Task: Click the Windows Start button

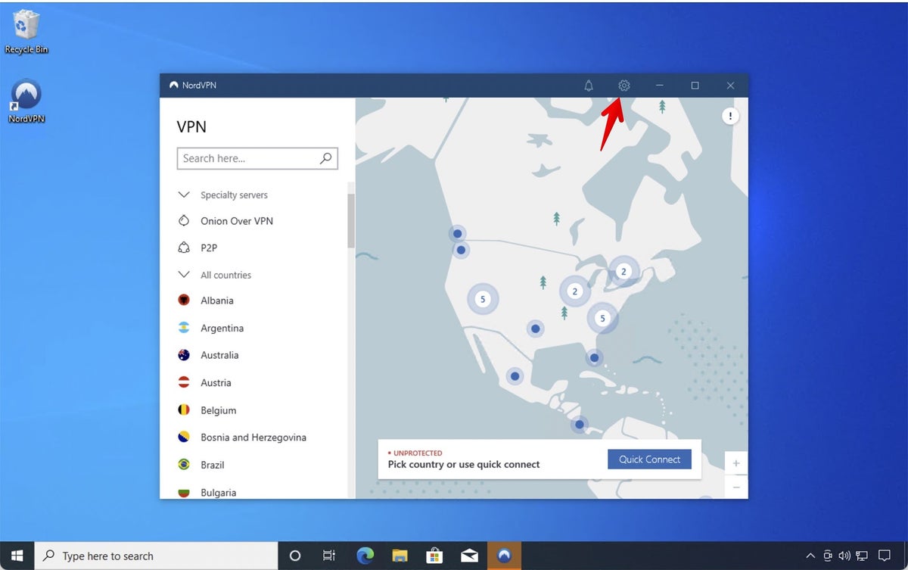Action: tap(17, 556)
